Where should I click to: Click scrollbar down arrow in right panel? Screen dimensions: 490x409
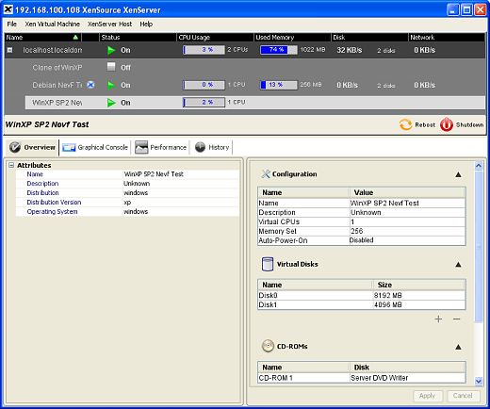[479, 381]
